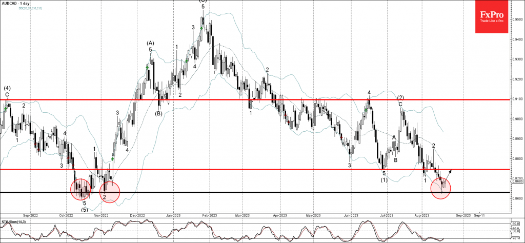The width and height of the screenshot is (525, 243).
Task: Select the (B) wave label
Action: [x=159, y=113]
